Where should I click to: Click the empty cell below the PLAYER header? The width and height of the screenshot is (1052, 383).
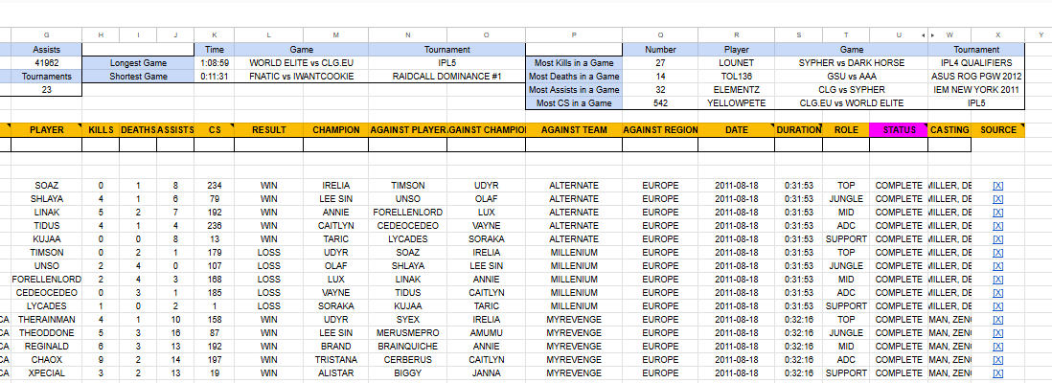point(46,145)
